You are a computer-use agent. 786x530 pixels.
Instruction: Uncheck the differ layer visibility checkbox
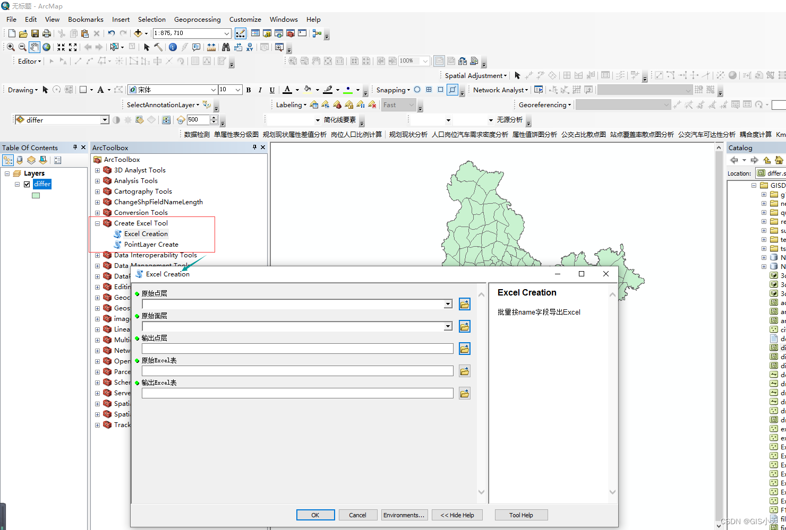pos(26,184)
